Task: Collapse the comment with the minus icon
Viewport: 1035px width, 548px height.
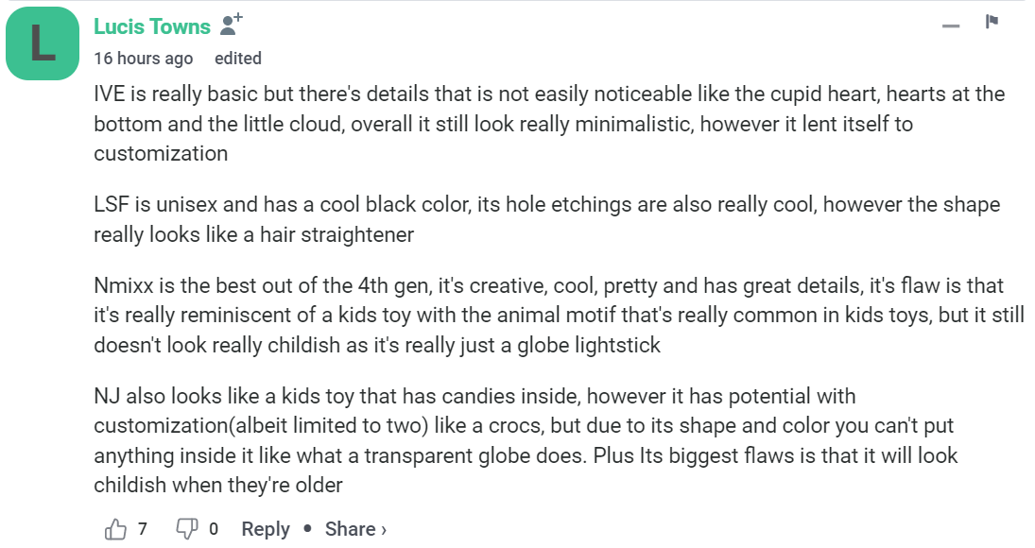Action: click(x=951, y=25)
